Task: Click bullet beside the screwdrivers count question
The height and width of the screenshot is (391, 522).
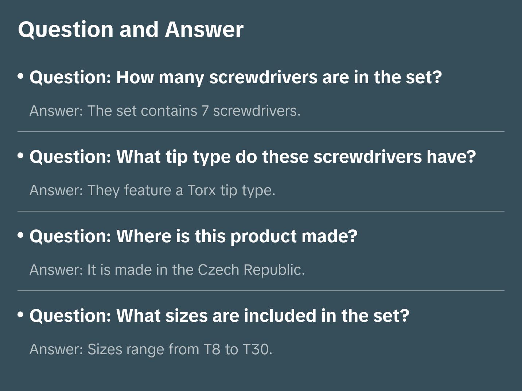Action: pyautogui.click(x=21, y=76)
